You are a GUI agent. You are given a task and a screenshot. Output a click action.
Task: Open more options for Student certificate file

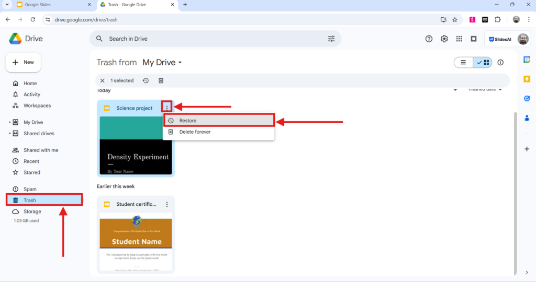pos(167,204)
